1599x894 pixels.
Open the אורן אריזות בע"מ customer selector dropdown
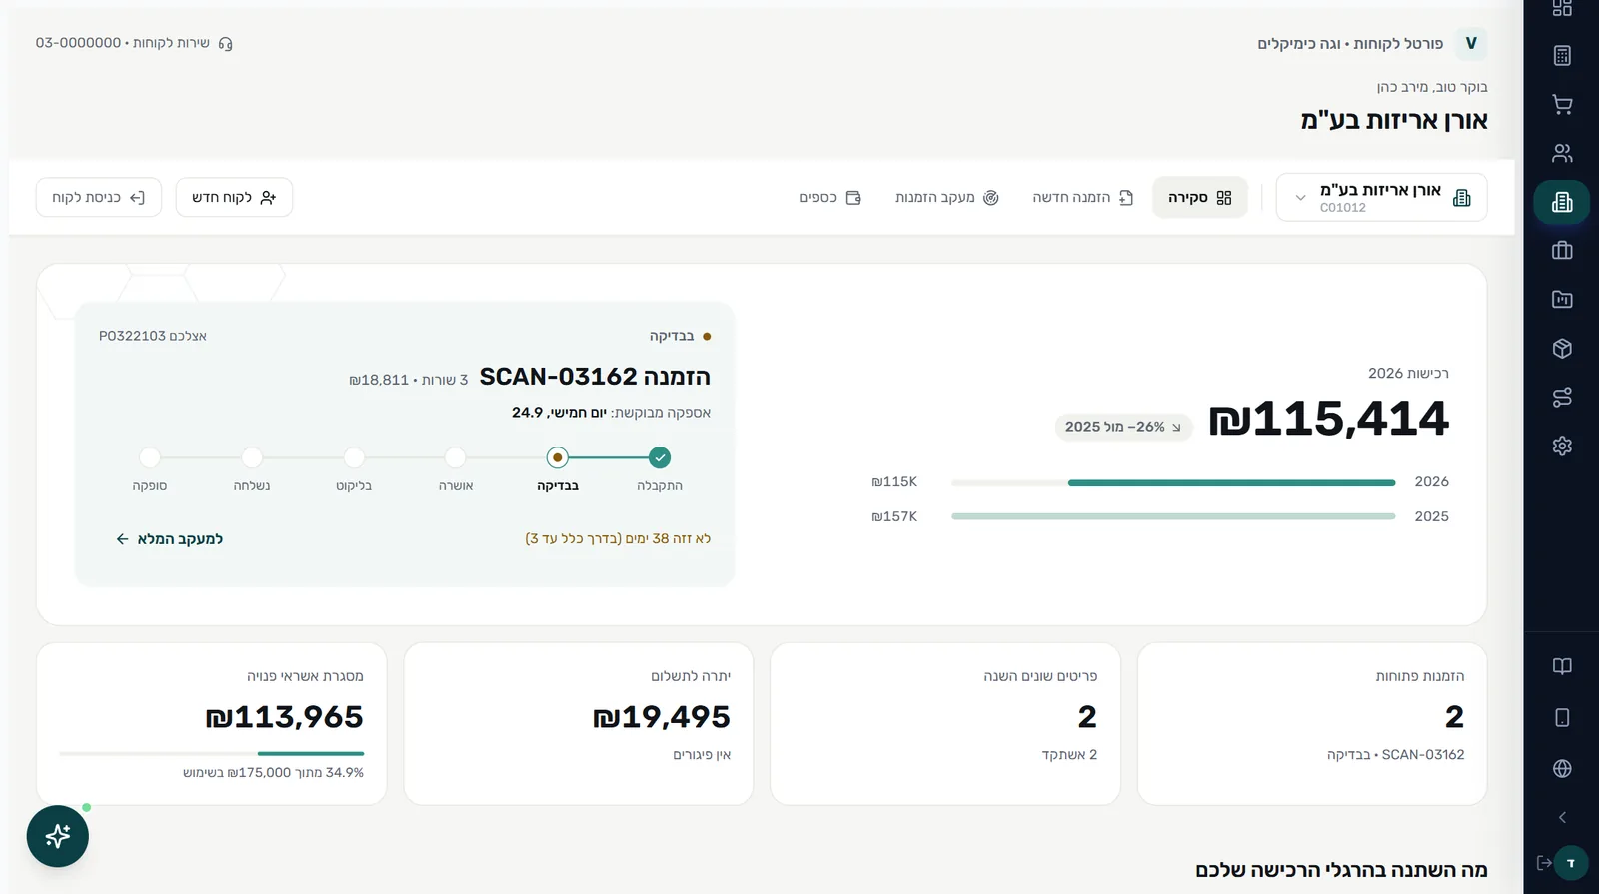1381,197
